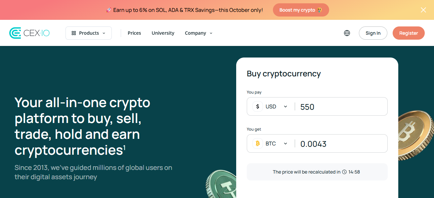The width and height of the screenshot is (434, 198).
Task: Close the promo banner with X
Action: pyautogui.click(x=423, y=10)
